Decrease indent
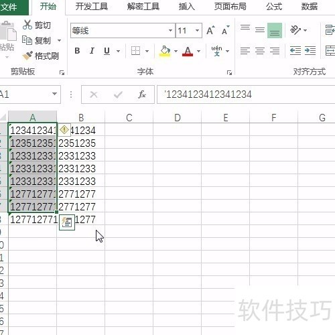335x335 pixels. coord(295,51)
